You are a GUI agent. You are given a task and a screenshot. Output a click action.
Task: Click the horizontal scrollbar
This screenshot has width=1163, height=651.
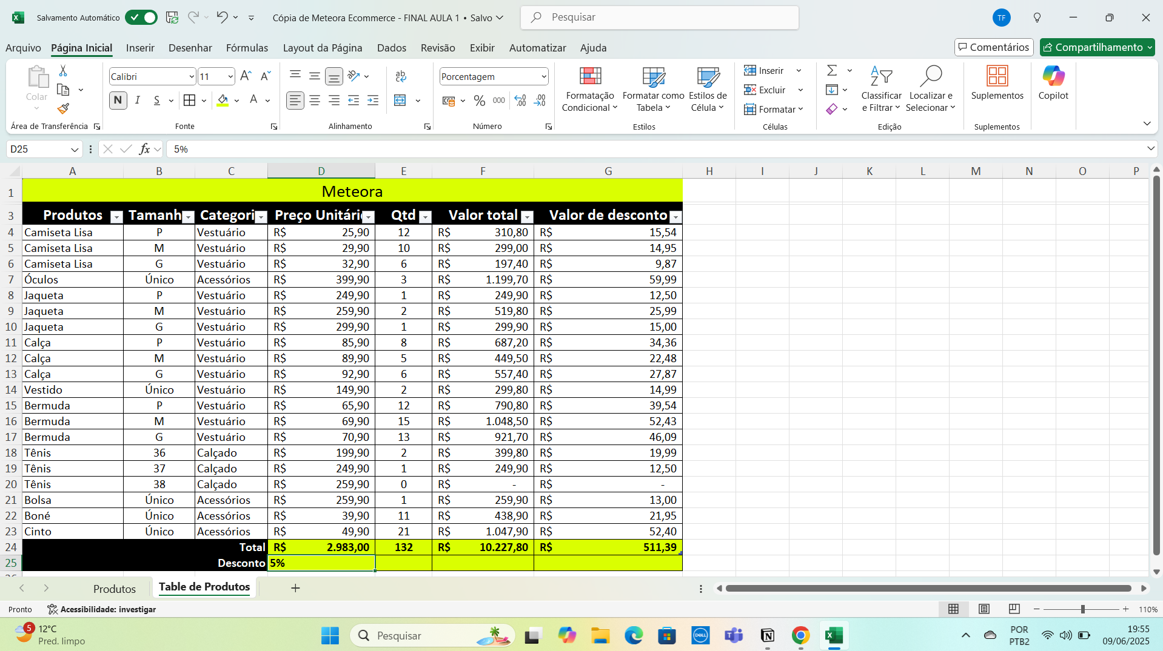coord(928,589)
